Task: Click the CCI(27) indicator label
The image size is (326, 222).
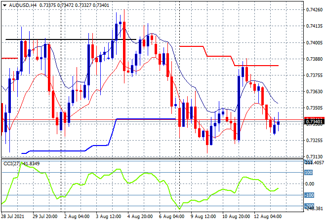Action: click(x=12, y=164)
